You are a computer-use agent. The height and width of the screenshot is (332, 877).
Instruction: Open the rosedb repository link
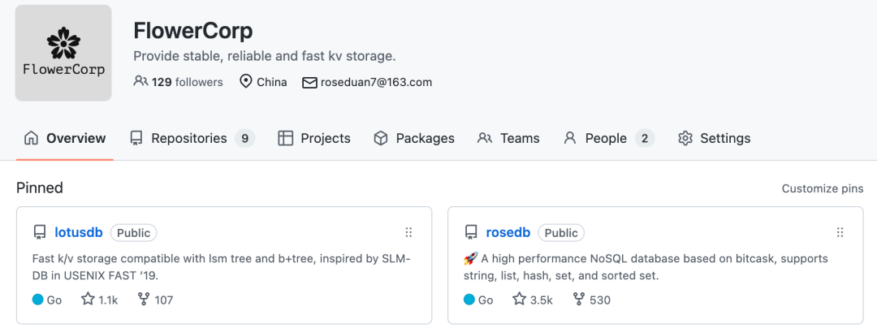click(x=508, y=233)
